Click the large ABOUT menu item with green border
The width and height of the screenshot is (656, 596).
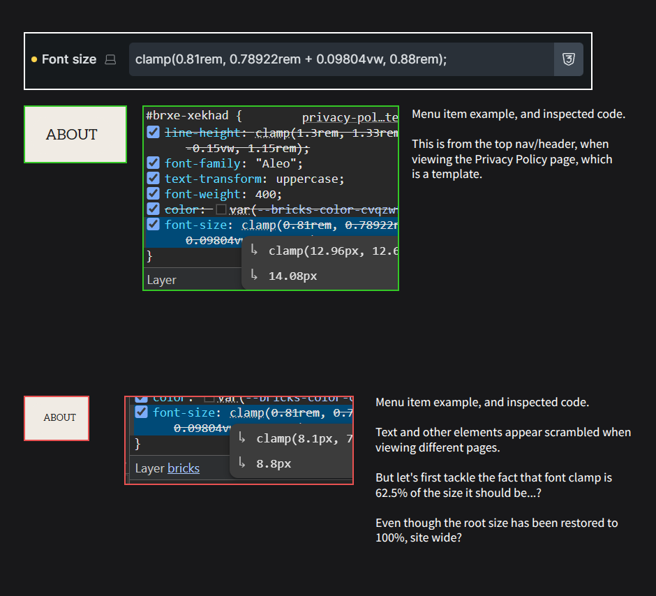[75, 135]
